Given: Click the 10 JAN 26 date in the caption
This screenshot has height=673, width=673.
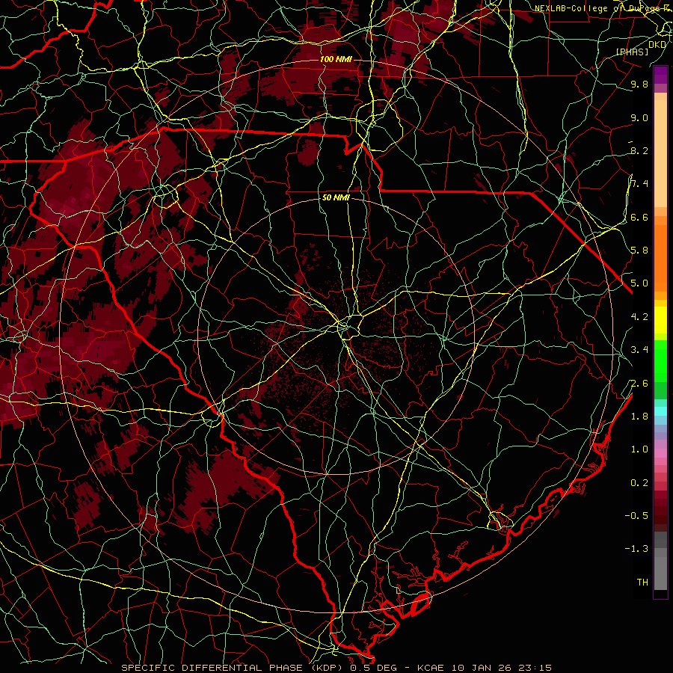Looking at the screenshot, I should pyautogui.click(x=482, y=668).
